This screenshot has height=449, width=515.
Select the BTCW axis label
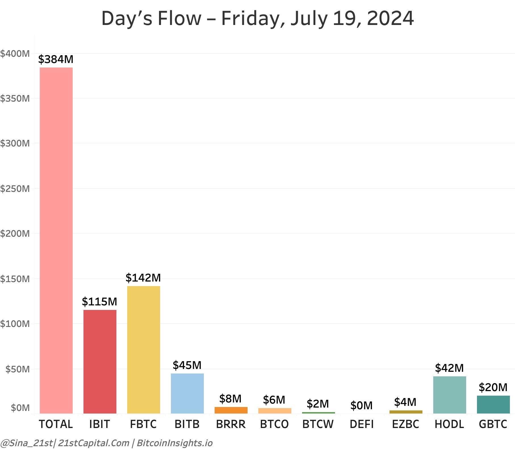[318, 424]
